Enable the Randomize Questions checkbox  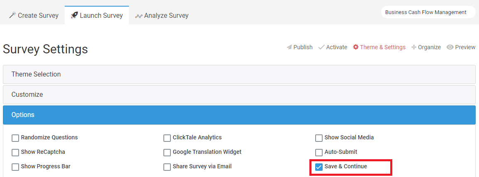tap(15, 138)
